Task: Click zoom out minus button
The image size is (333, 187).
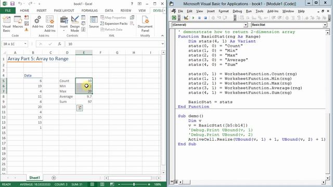Action: pos(119,184)
